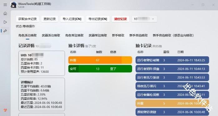Image resolution: width=218 pixels, height=116 pixels.
Task: Switch to 角色常驻唤取 tab
Action: pos(74,35)
